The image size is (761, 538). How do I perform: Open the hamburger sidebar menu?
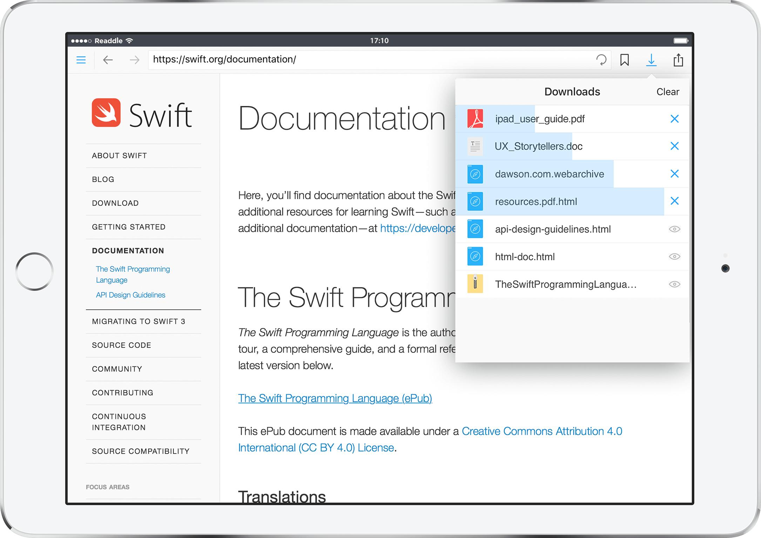pyautogui.click(x=81, y=60)
